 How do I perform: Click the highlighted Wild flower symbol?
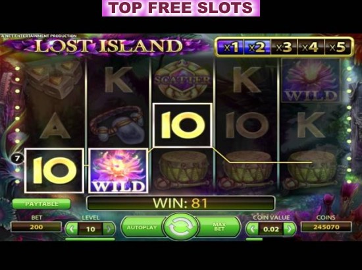118,171
